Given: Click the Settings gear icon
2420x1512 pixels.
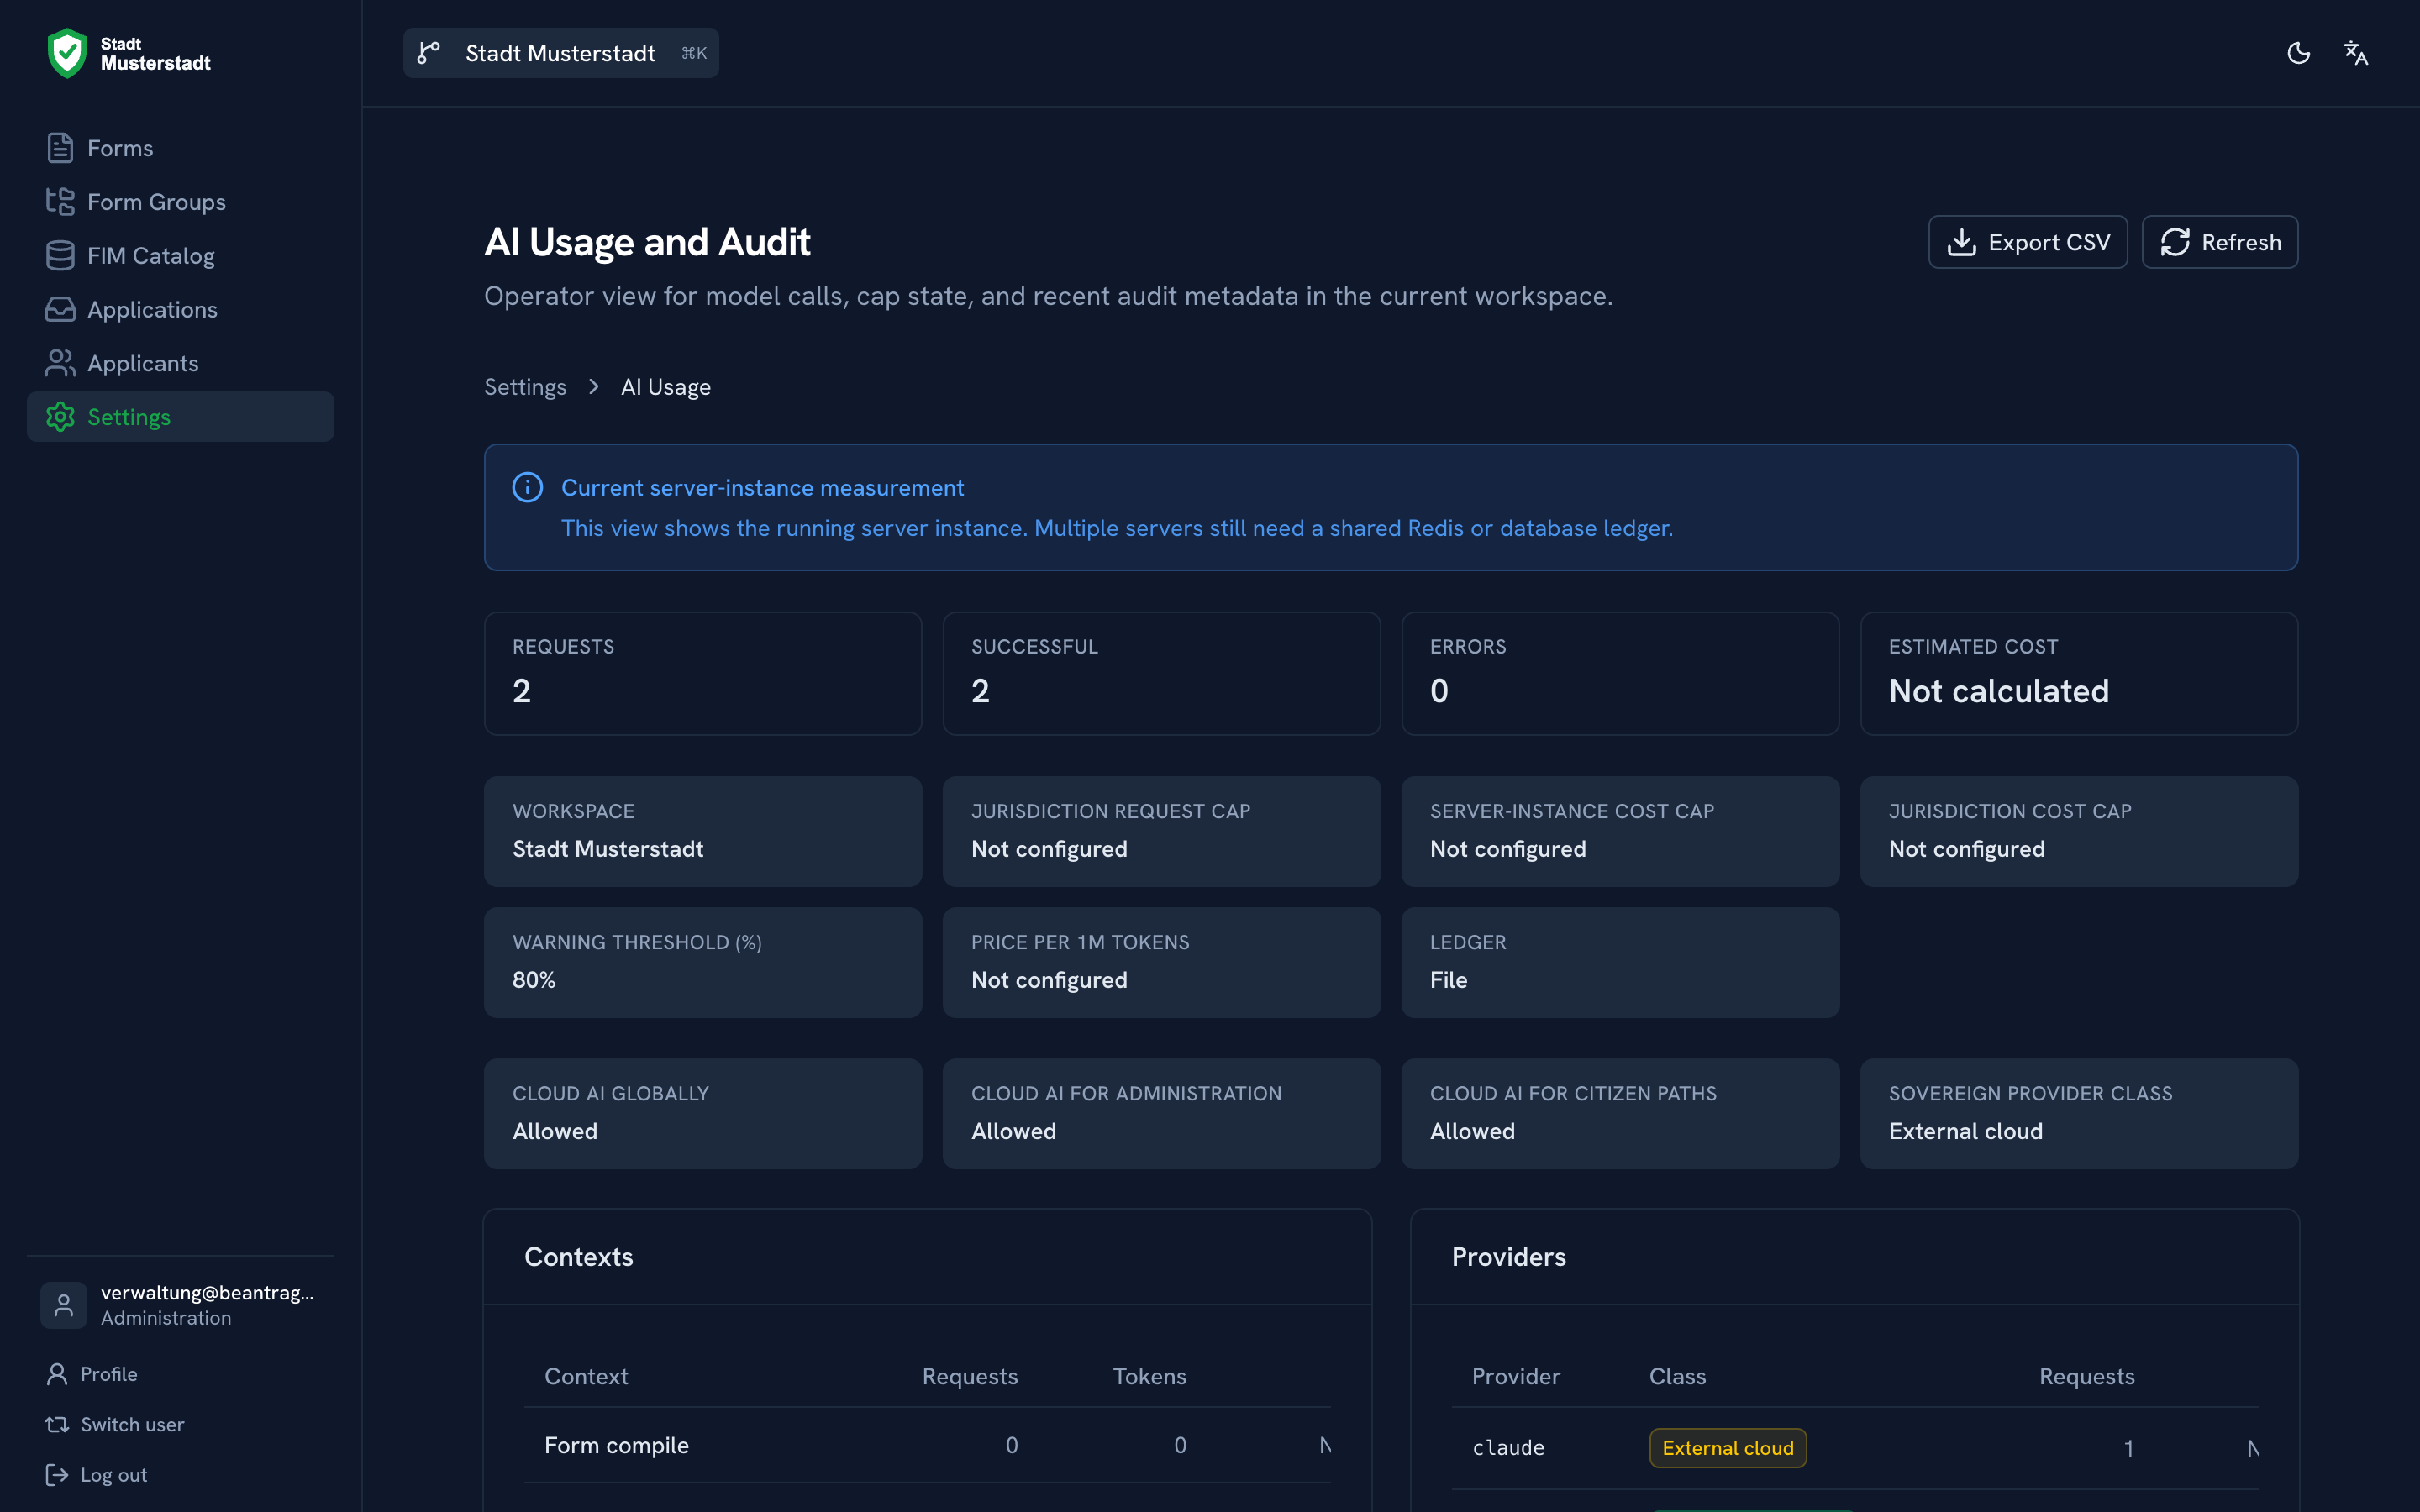Looking at the screenshot, I should [60, 417].
